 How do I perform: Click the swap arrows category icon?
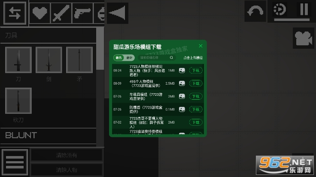click(x=15, y=13)
